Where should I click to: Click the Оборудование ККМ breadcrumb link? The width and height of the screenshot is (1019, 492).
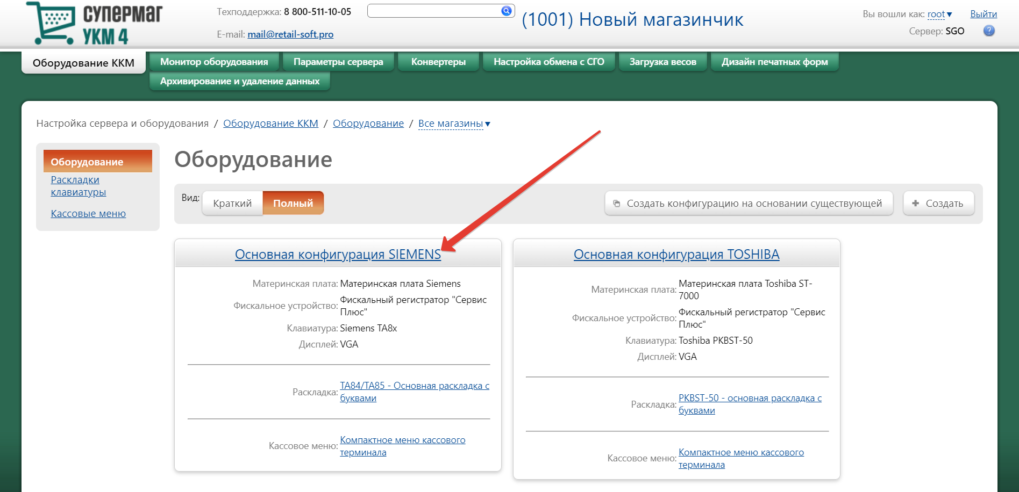(x=270, y=124)
